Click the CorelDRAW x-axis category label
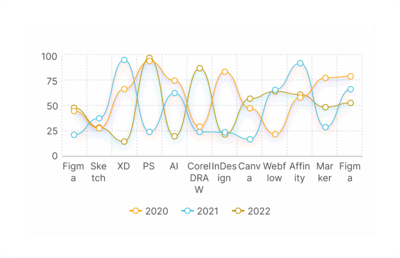The image size is (400, 258). coord(199,178)
